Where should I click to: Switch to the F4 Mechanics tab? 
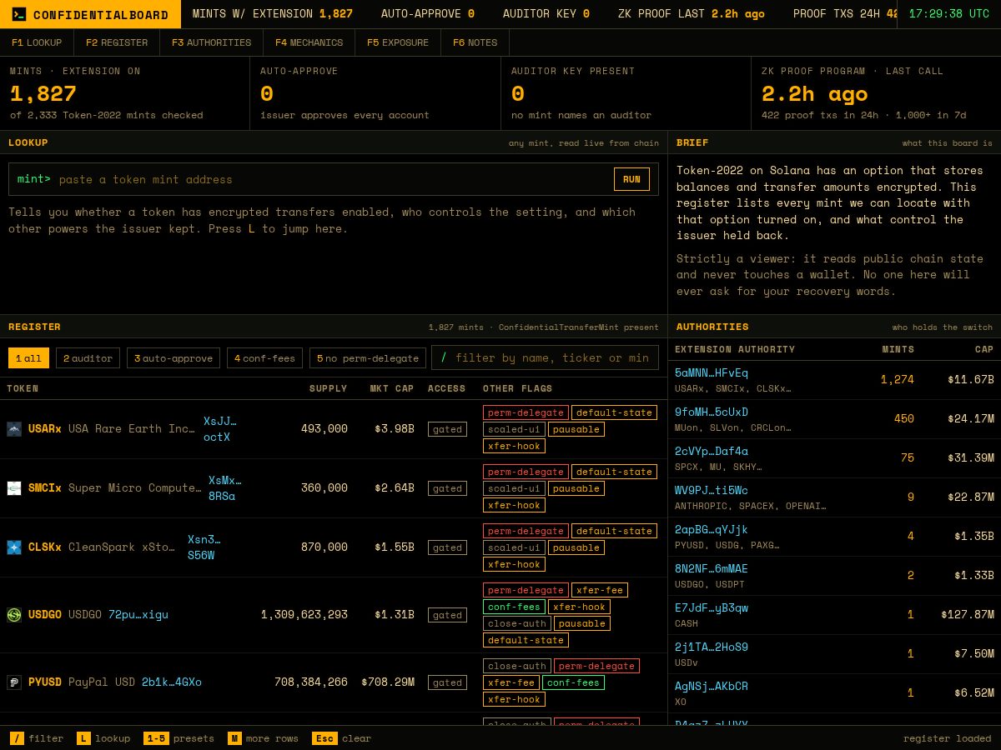[x=309, y=42]
